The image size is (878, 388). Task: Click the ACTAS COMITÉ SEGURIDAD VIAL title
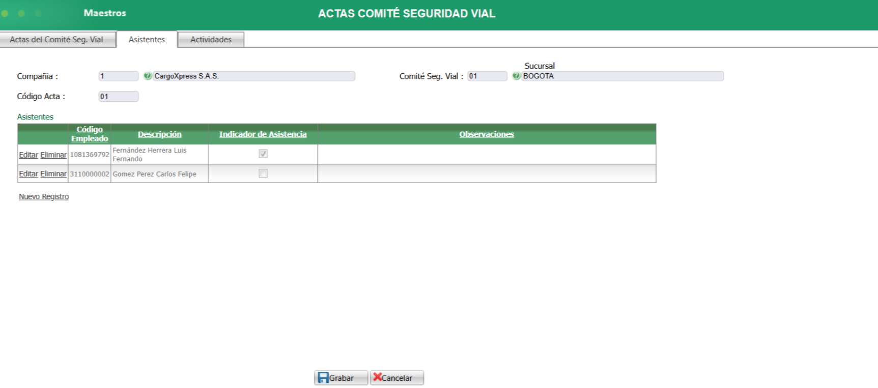pyautogui.click(x=407, y=14)
